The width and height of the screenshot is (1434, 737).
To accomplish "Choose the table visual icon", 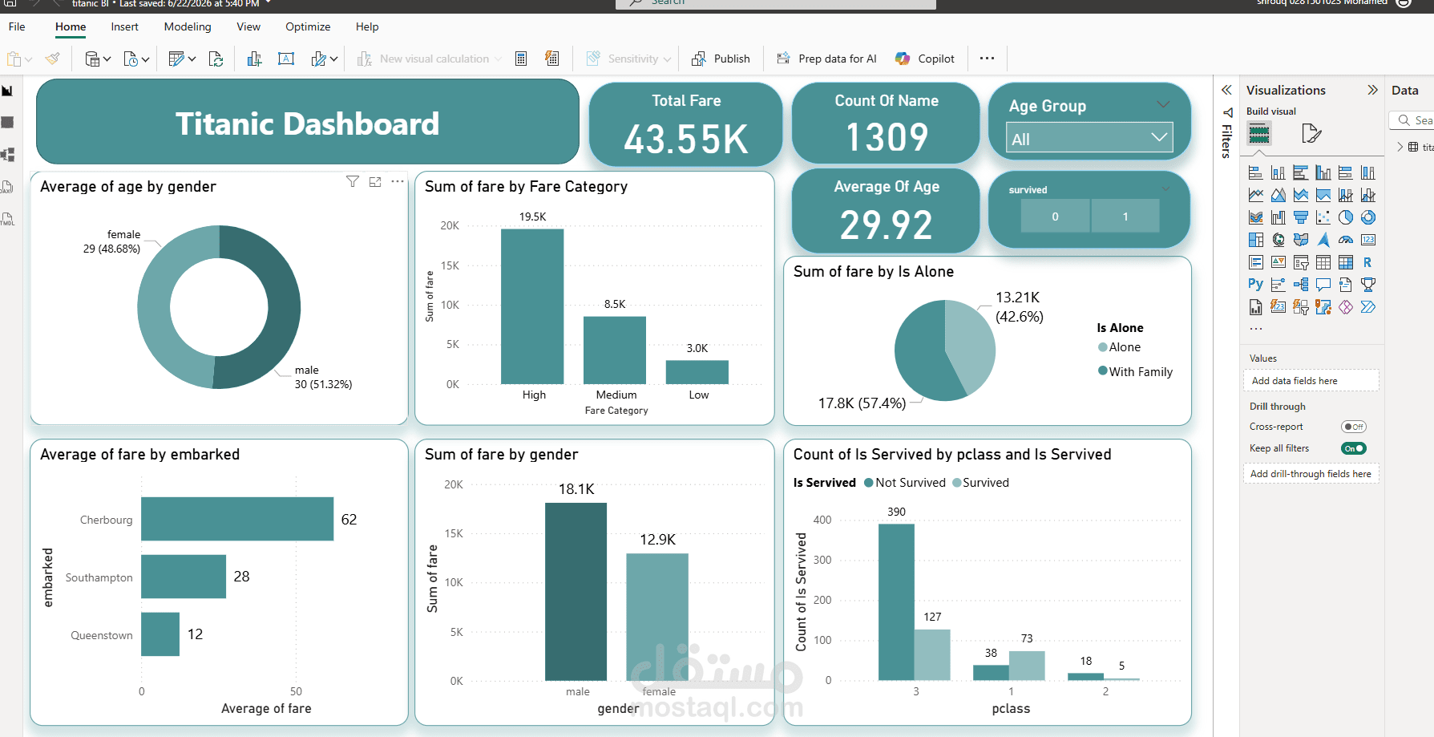I will click(1323, 262).
